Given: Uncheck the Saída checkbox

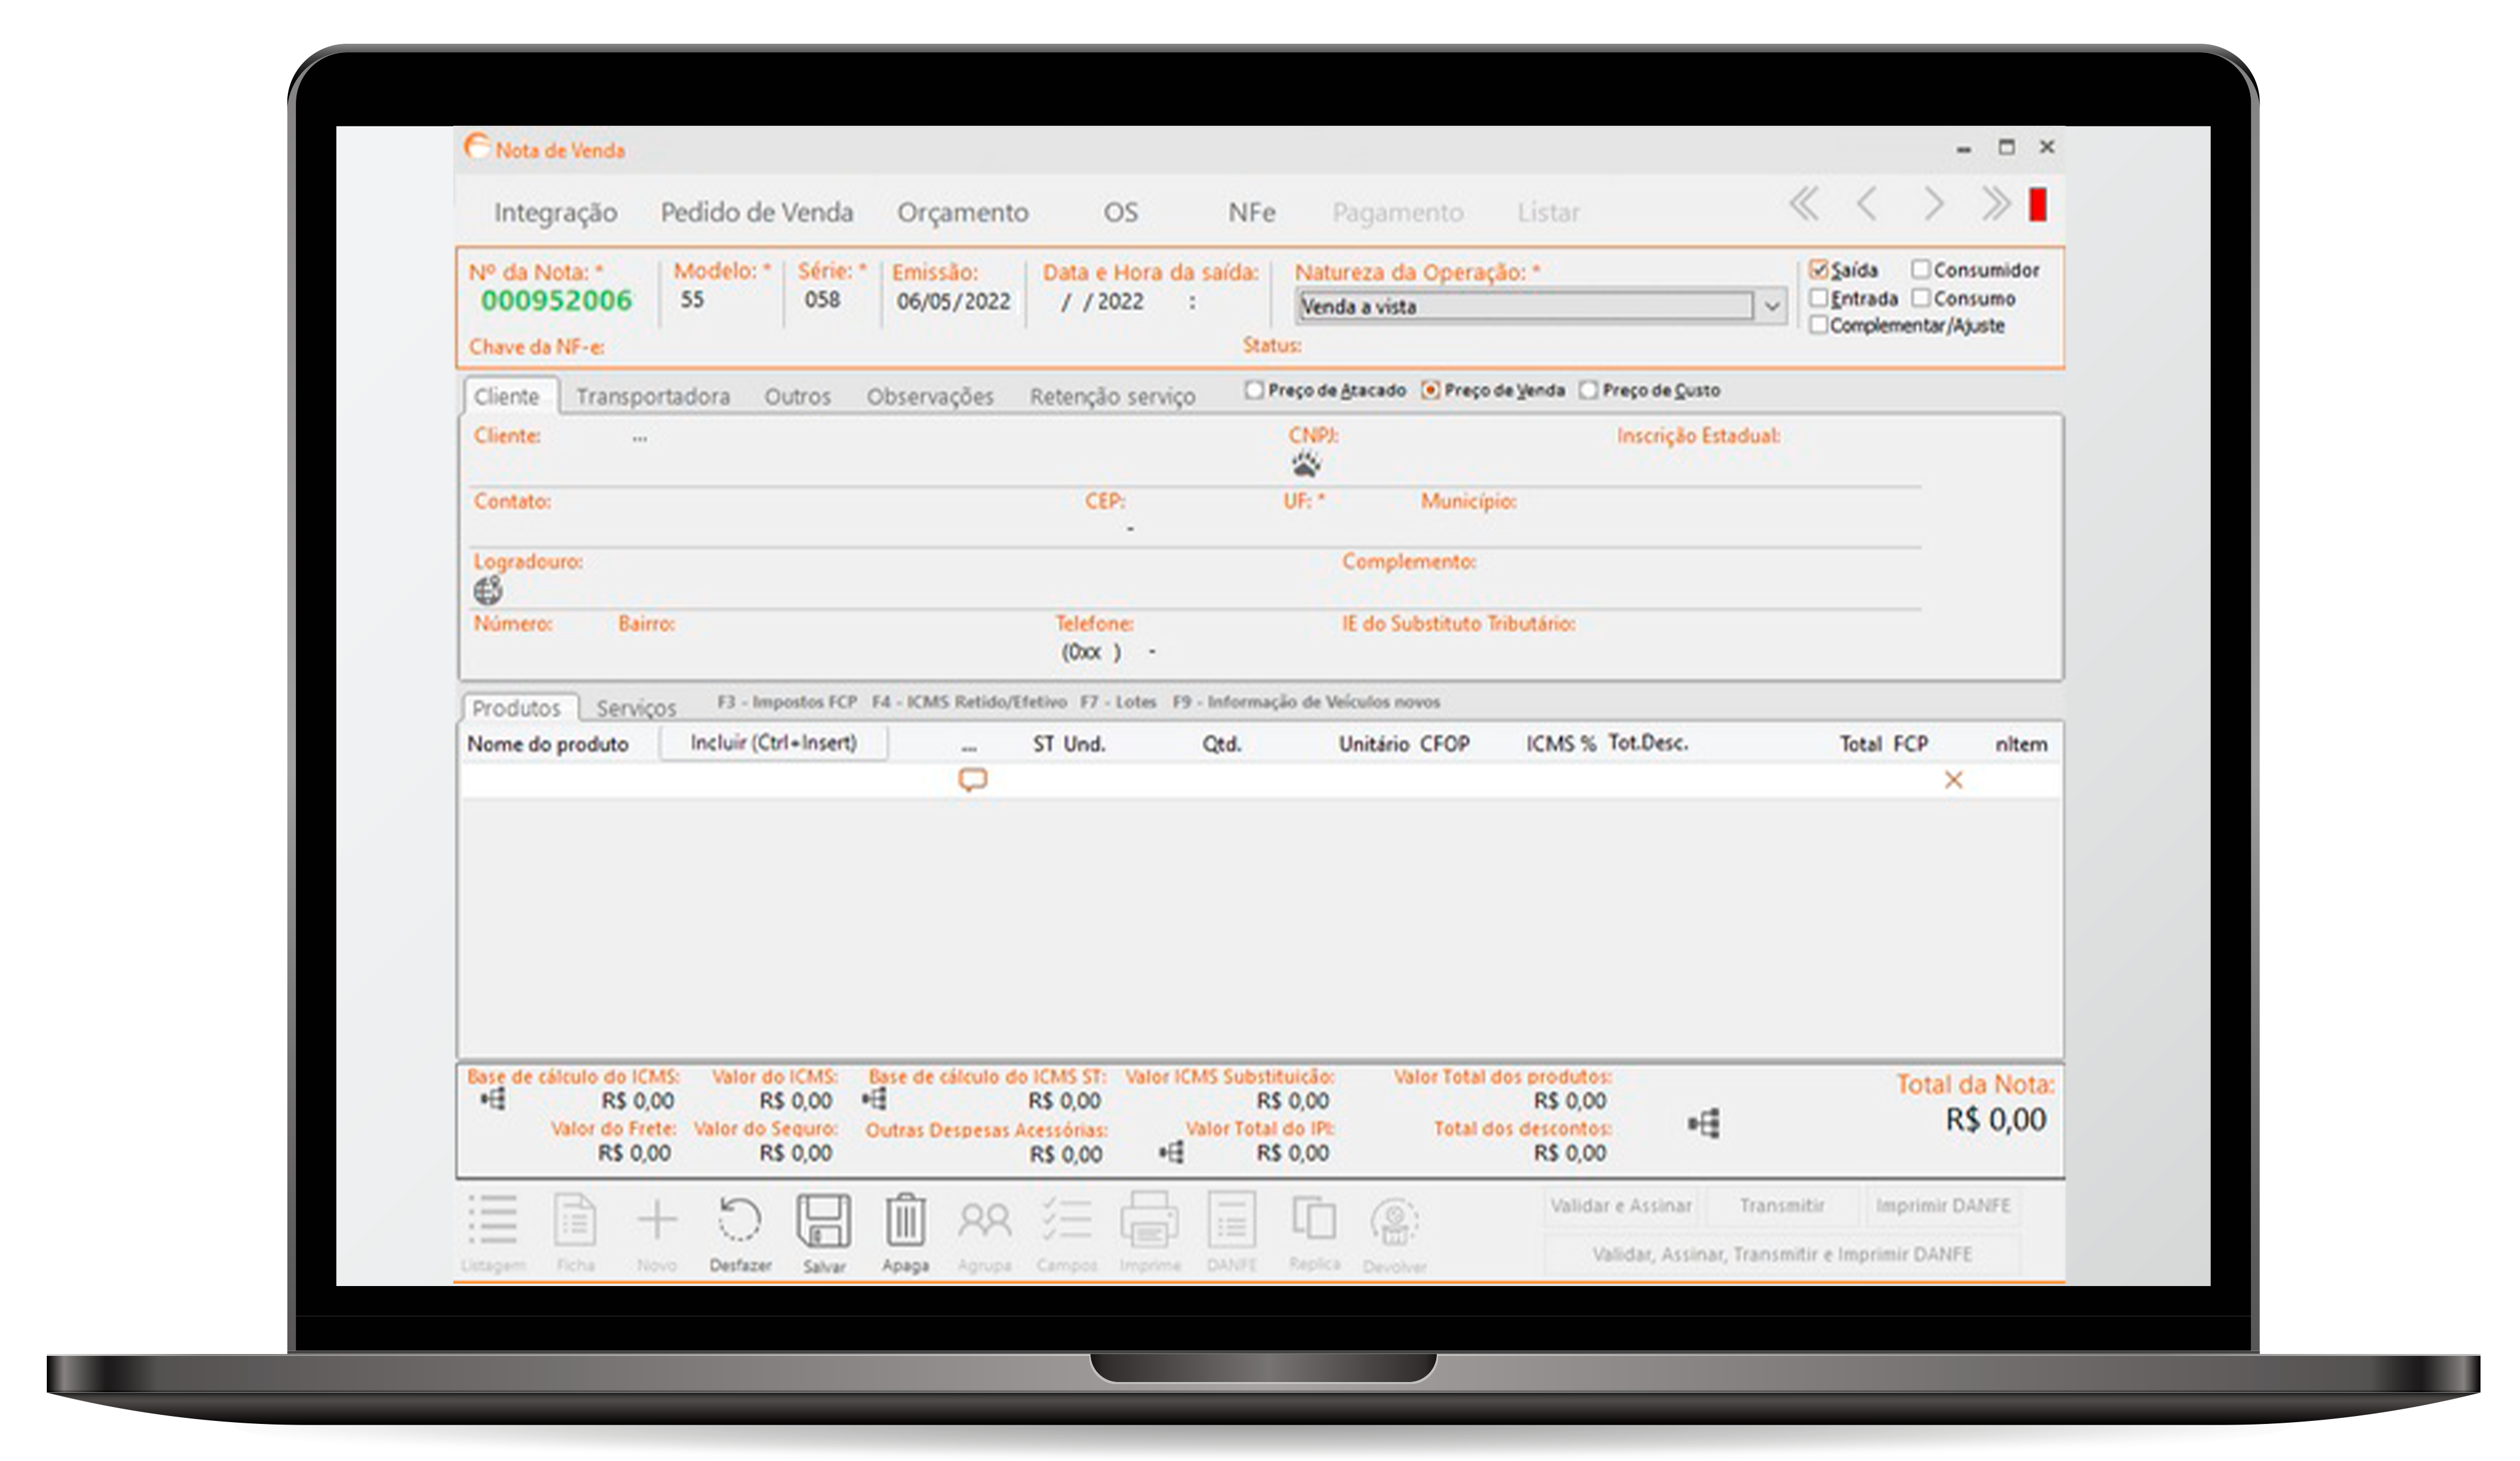Looking at the screenshot, I should (x=1819, y=270).
